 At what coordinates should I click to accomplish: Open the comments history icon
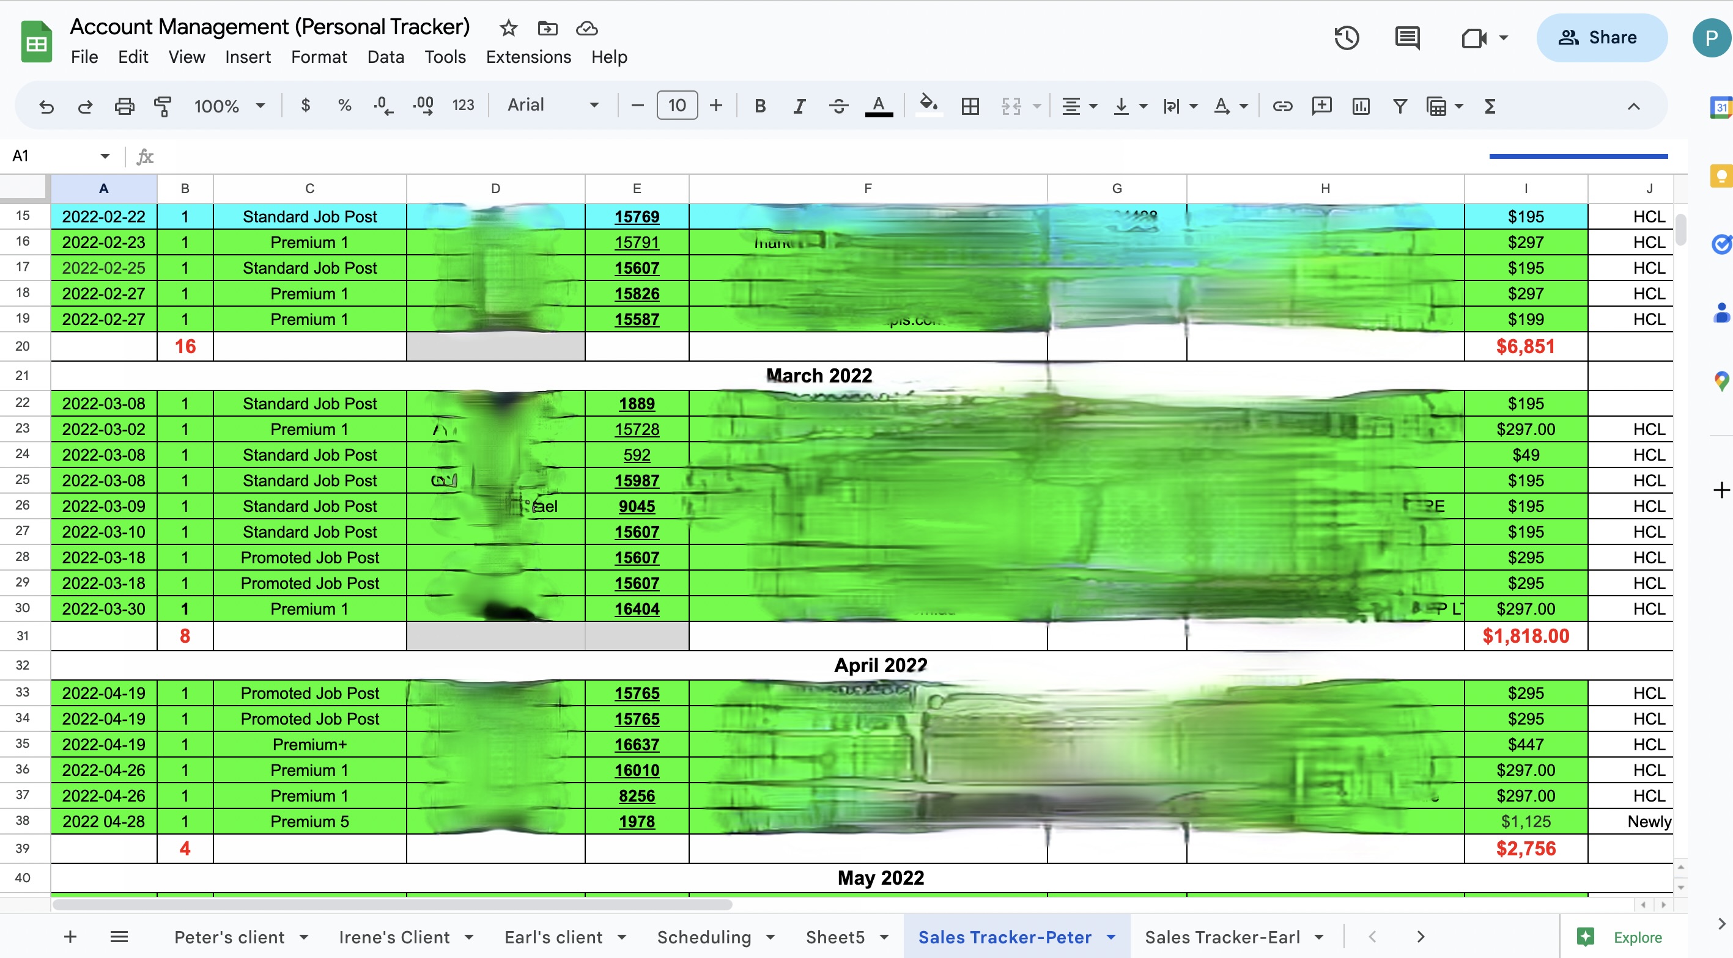click(1406, 38)
